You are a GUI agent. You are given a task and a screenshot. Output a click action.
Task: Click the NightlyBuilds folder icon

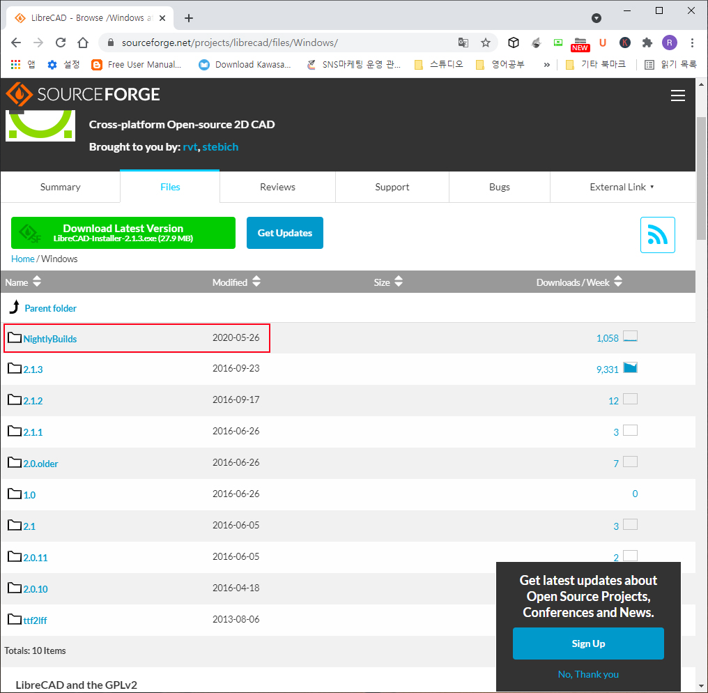[x=15, y=337]
